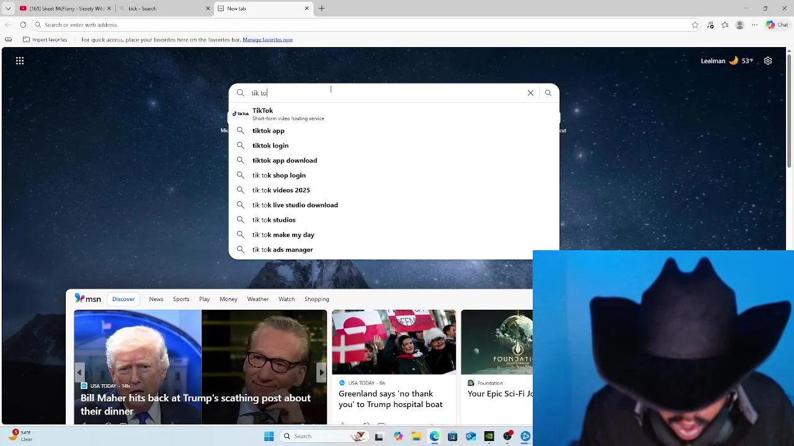Open Microsoft Store from the taskbar
The image size is (794, 446).
click(452, 436)
